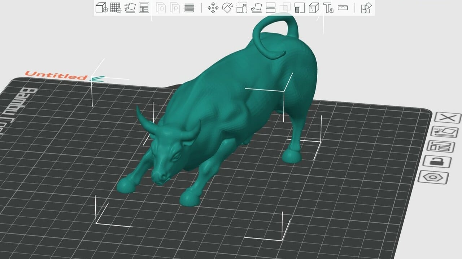Image resolution: width=462 pixels, height=259 pixels.
Task: Activate the Measure ruler tool
Action: tap(343, 8)
